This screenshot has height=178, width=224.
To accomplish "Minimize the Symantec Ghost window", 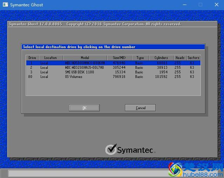I will click(185, 5).
